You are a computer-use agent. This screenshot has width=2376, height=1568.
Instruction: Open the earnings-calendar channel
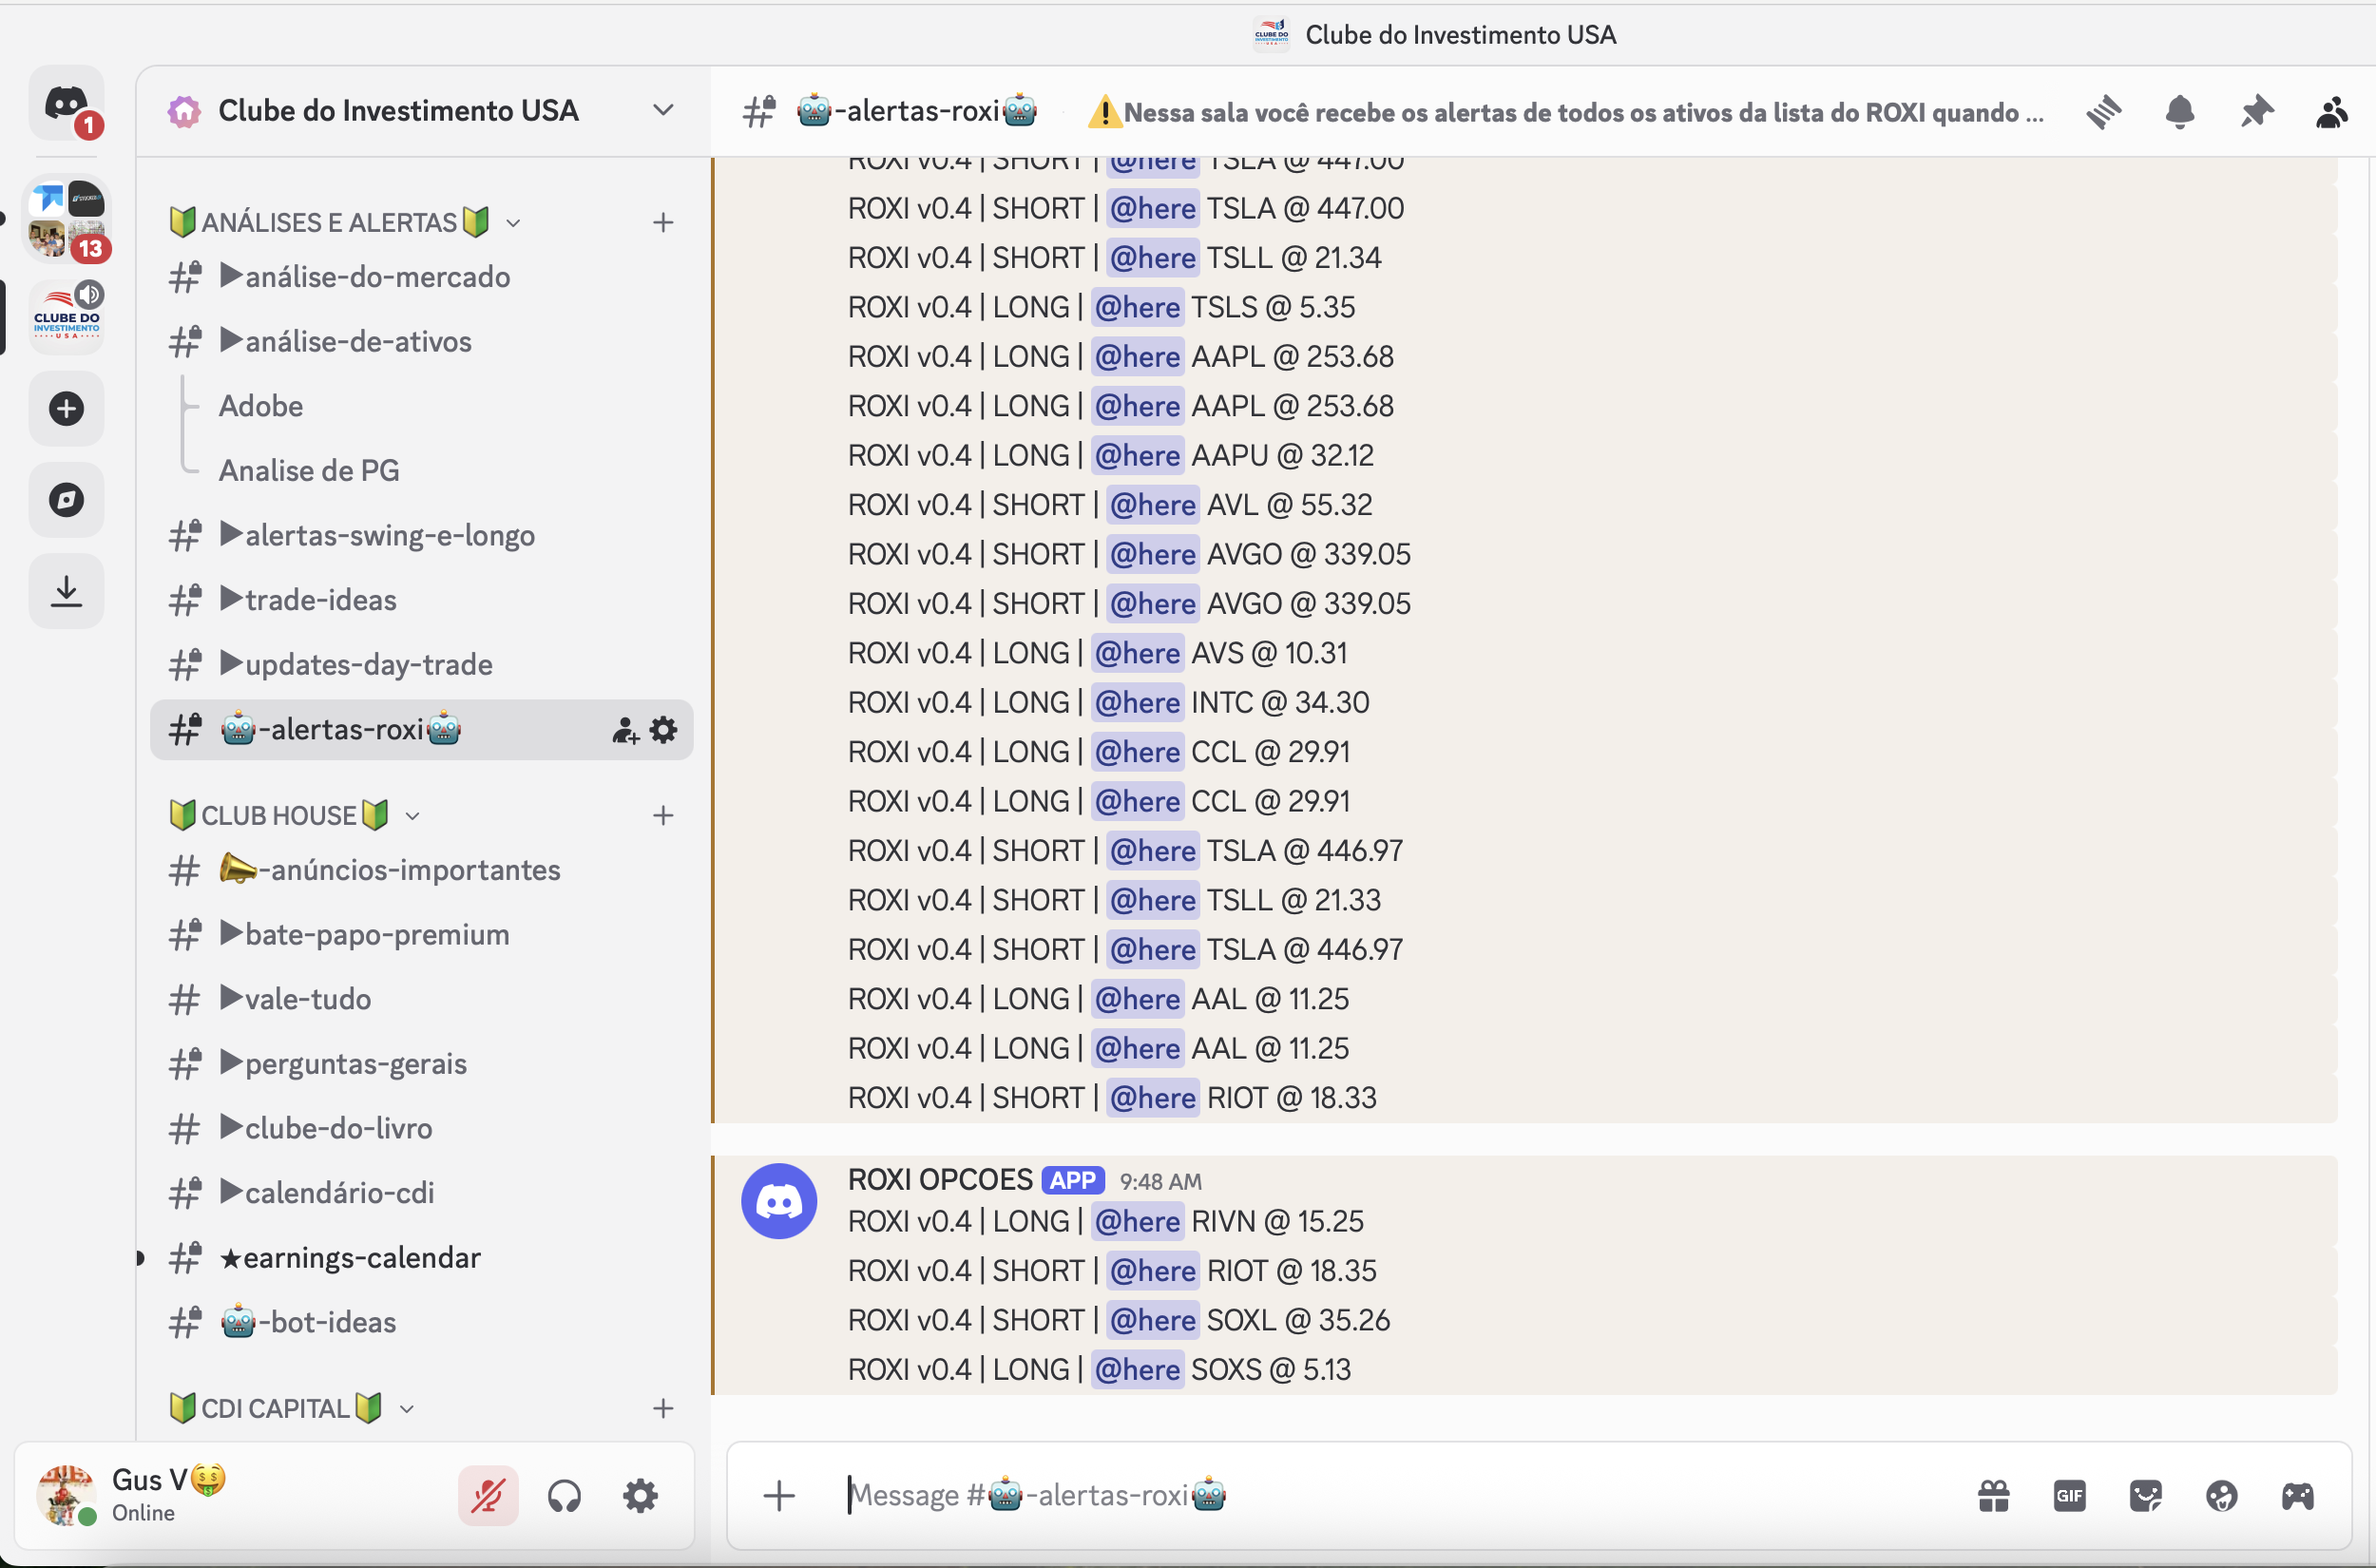361,1257
